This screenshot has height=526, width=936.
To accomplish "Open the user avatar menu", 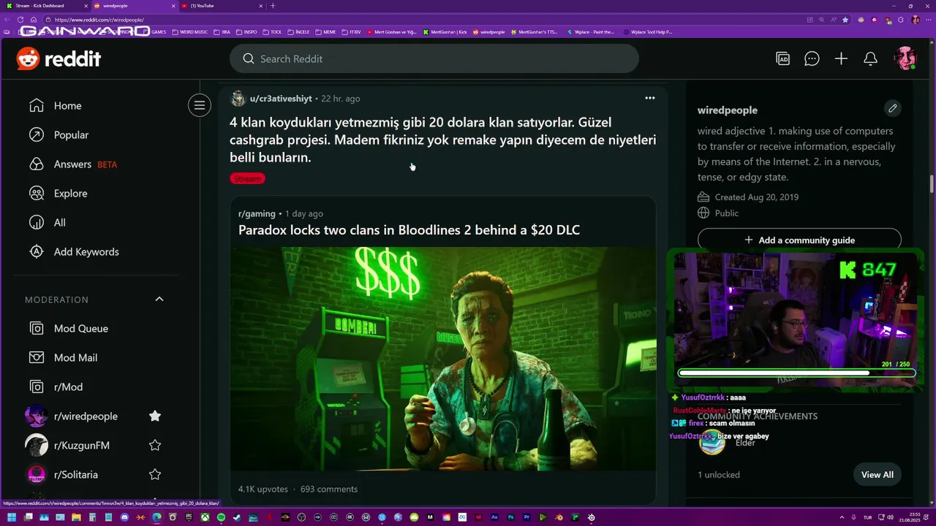I will pos(905,58).
